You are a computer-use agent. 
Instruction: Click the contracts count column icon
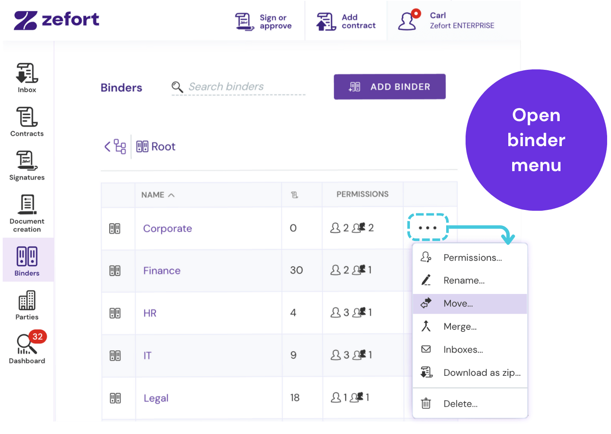point(295,195)
